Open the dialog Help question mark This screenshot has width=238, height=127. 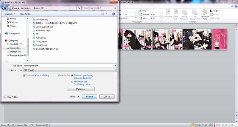pyautogui.click(x=113, y=14)
